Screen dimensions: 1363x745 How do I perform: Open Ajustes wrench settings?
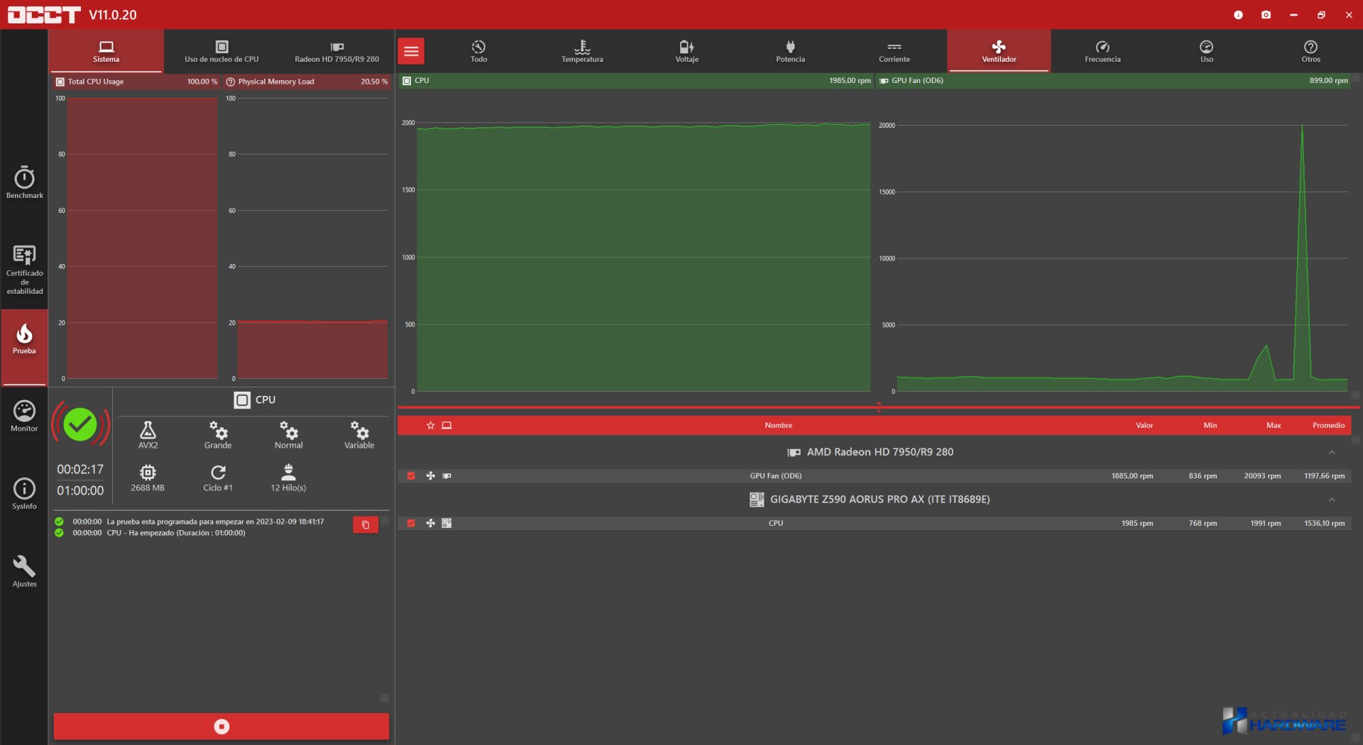pyautogui.click(x=24, y=571)
